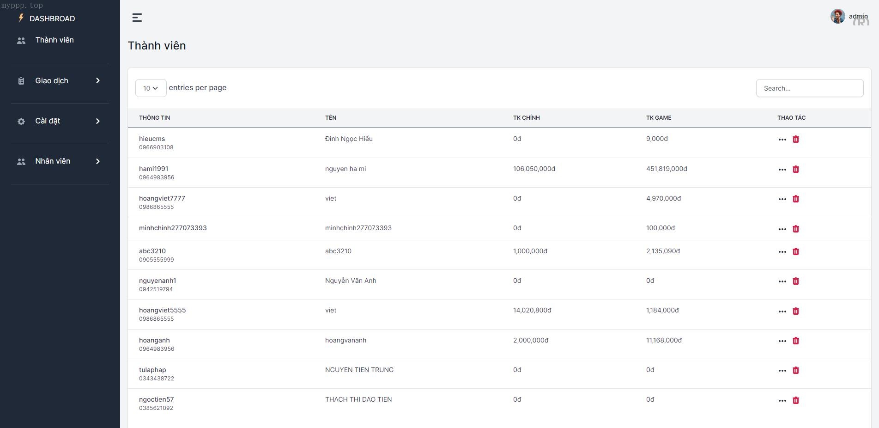
Task: Toggle the sidebar hamburger menu
Action: click(137, 18)
